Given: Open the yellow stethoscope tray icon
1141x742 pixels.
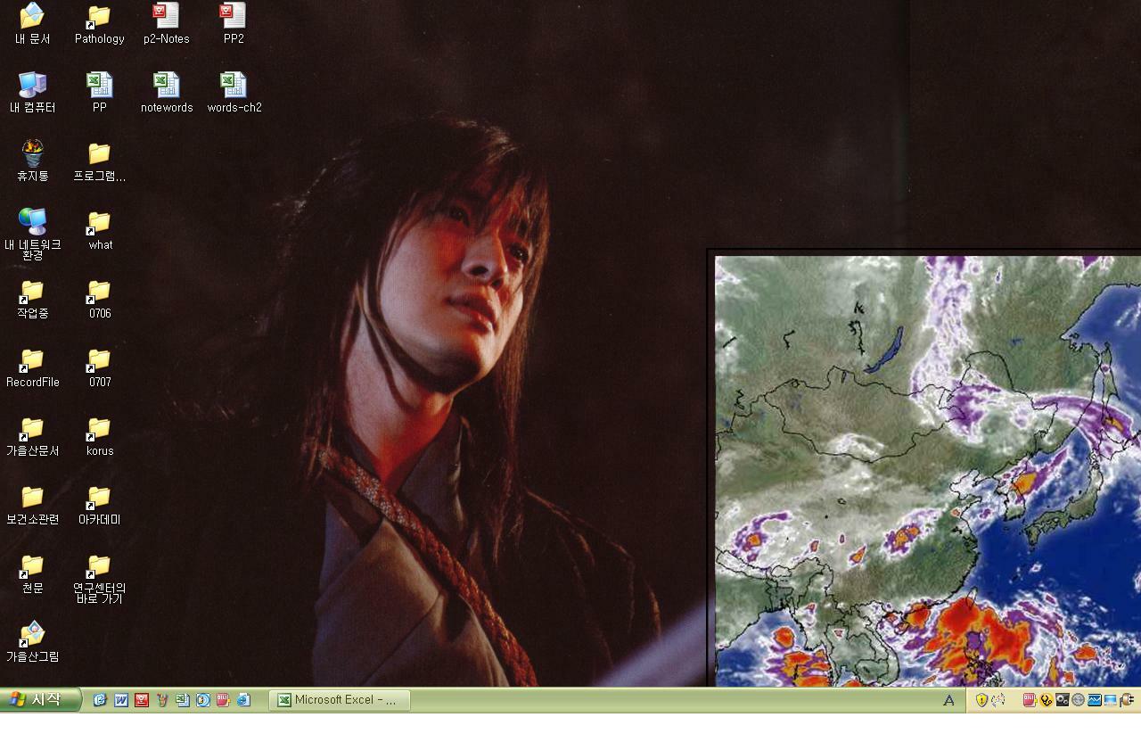Looking at the screenshot, I should pyautogui.click(x=1046, y=700).
